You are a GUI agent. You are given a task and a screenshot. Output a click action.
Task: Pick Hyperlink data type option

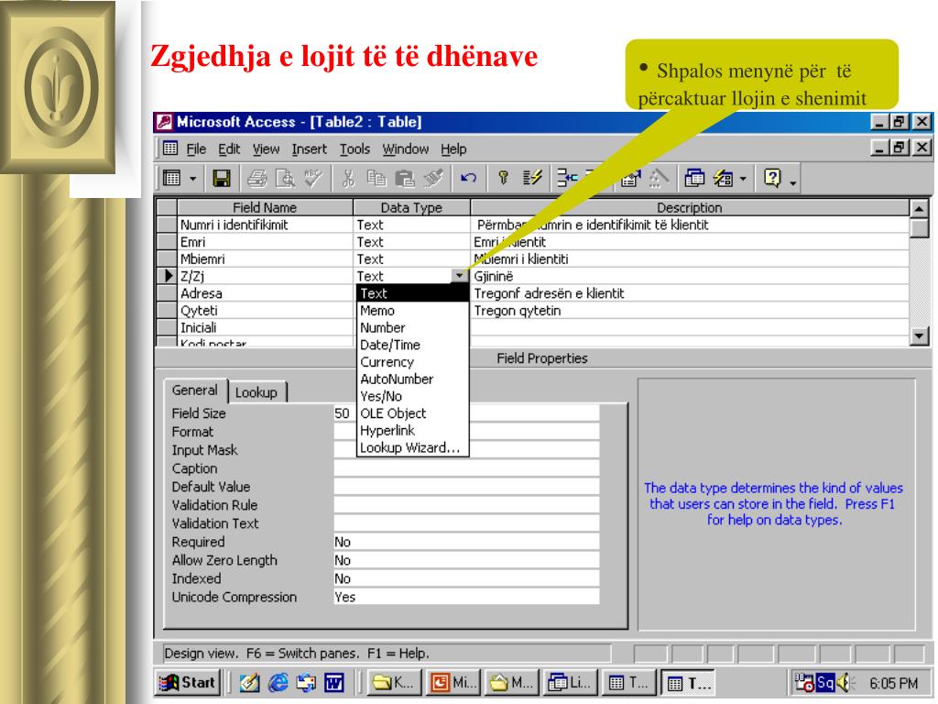click(x=412, y=431)
